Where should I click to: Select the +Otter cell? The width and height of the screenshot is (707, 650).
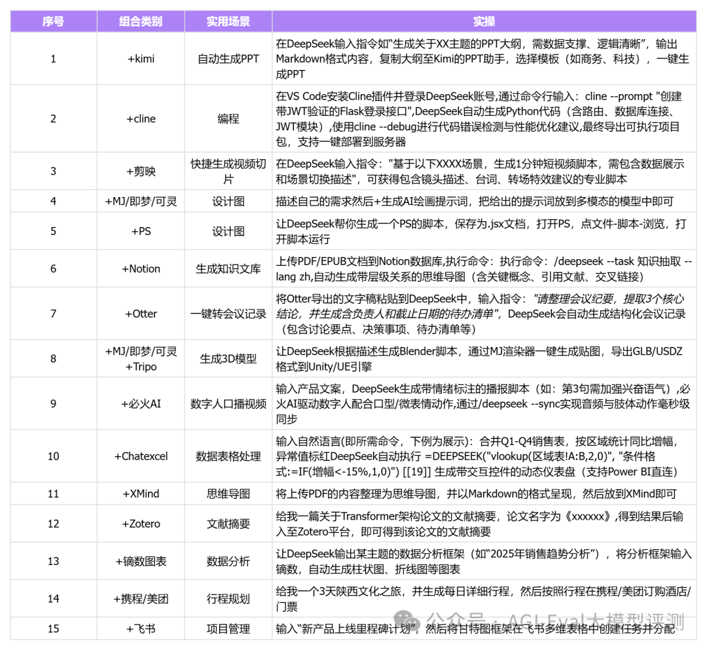pyautogui.click(x=141, y=314)
